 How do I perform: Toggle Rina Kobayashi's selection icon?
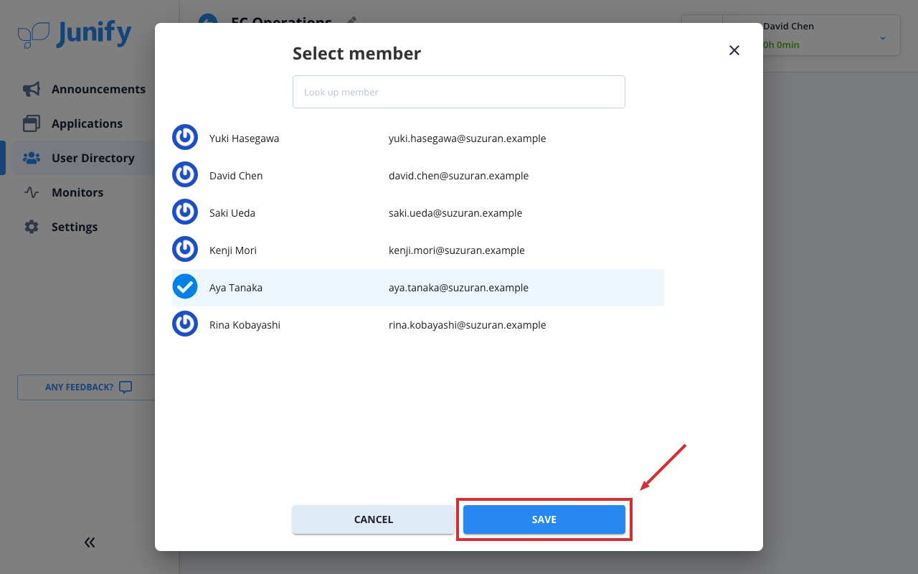(x=185, y=325)
